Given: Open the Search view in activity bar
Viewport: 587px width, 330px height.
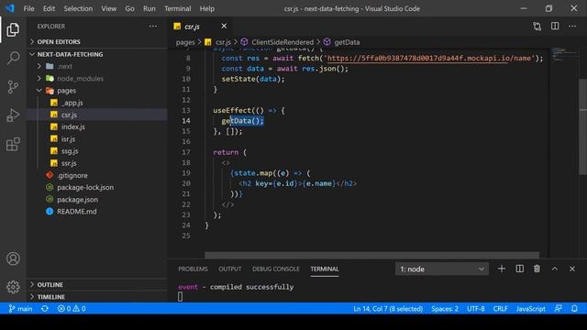Looking at the screenshot, I should (x=13, y=58).
